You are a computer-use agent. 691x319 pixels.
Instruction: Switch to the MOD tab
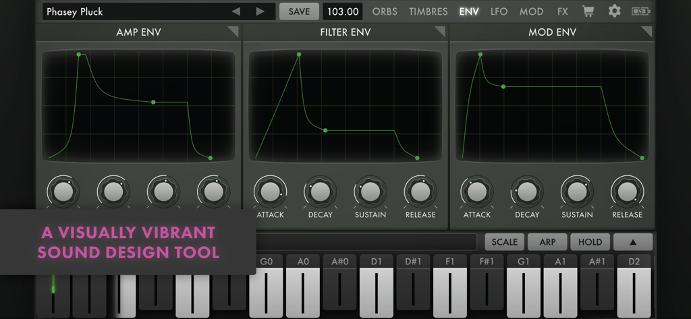pyautogui.click(x=531, y=11)
